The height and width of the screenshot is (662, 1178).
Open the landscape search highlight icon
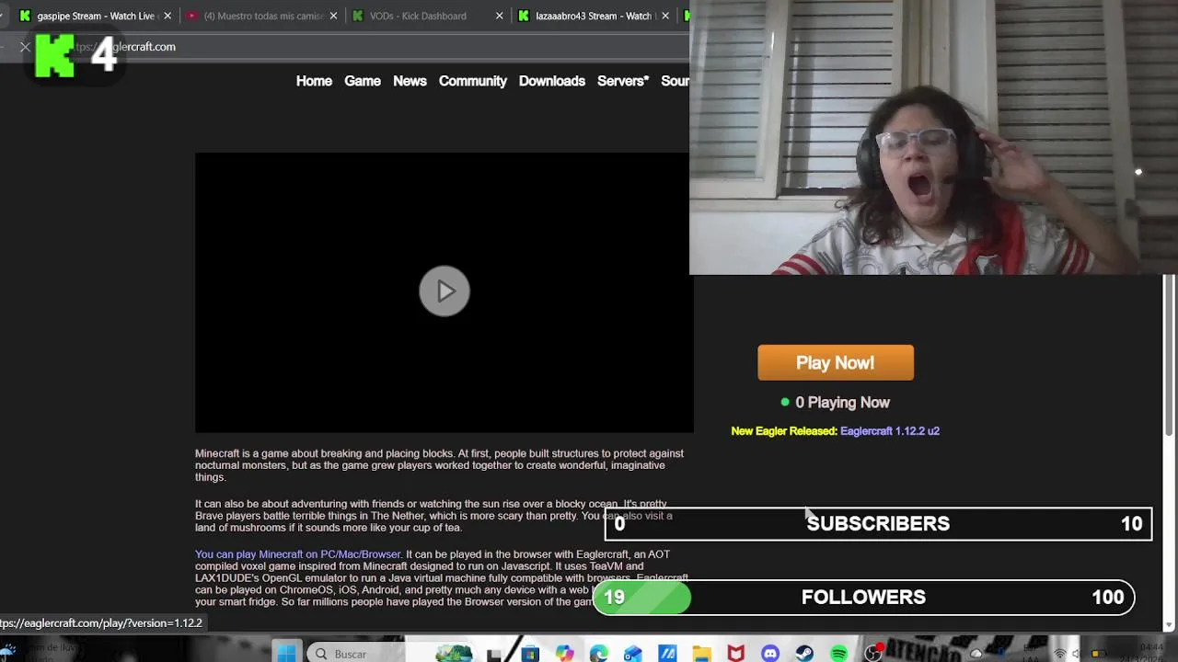tap(453, 654)
